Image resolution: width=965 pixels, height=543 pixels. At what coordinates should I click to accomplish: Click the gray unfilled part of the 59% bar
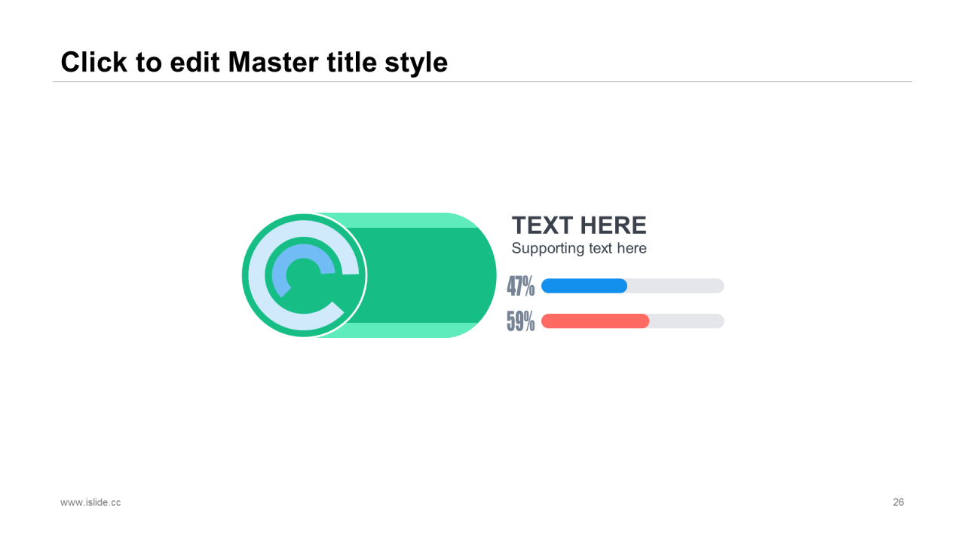pyautogui.click(x=687, y=321)
